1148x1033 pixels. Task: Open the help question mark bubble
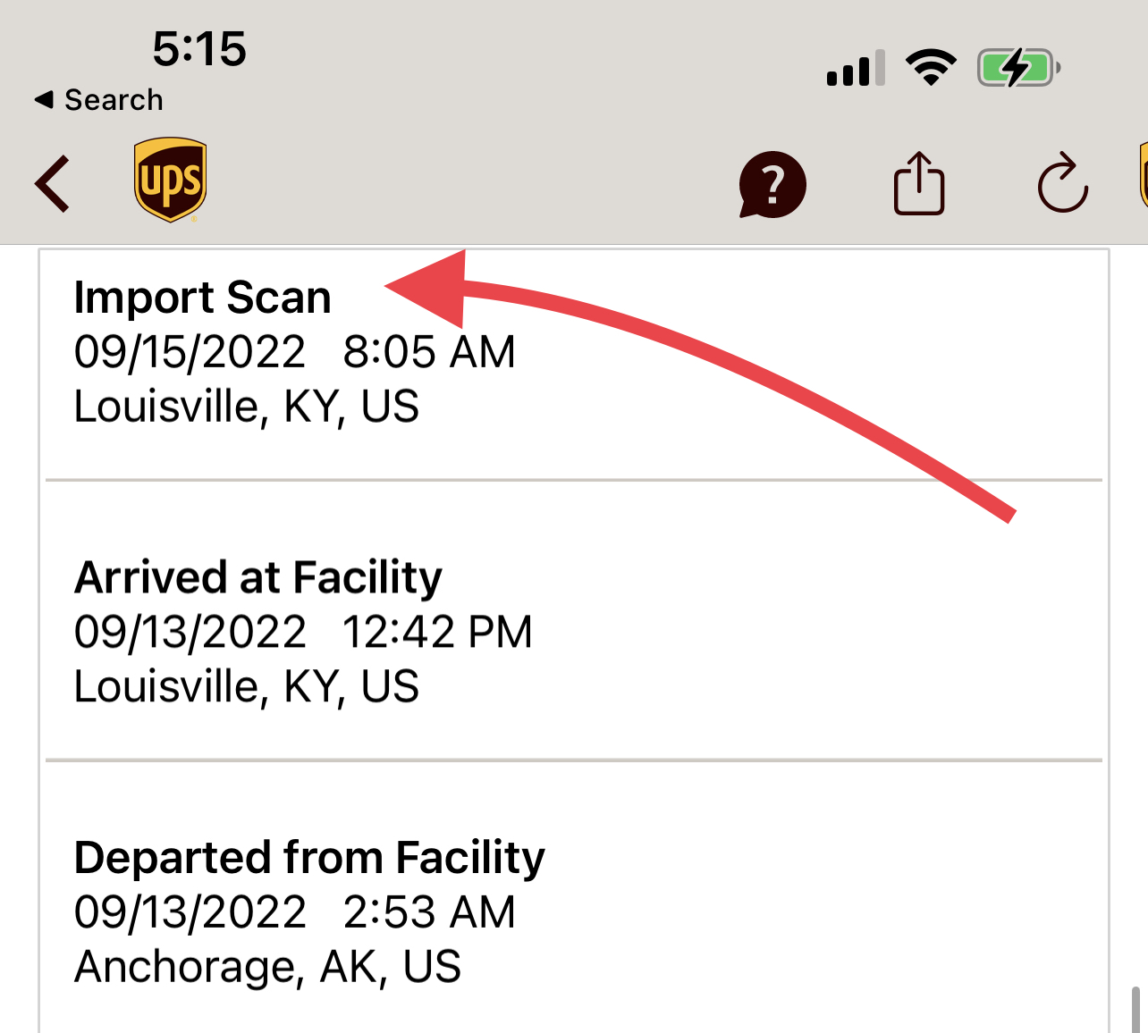click(772, 185)
